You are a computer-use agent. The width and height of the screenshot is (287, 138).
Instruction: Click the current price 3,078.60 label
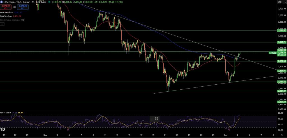[281, 53]
